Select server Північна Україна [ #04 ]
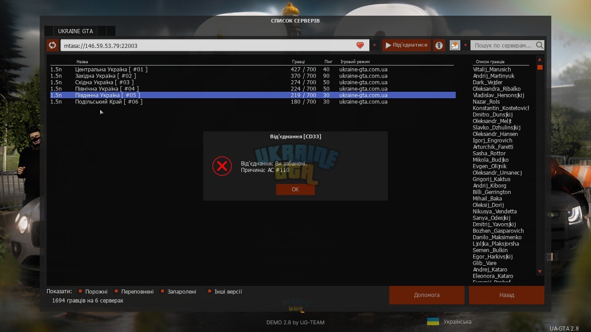 tap(253, 89)
